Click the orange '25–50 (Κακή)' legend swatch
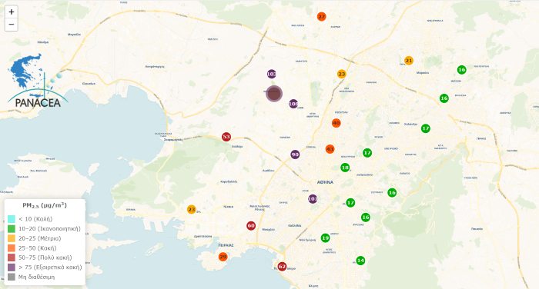 tap(12, 247)
